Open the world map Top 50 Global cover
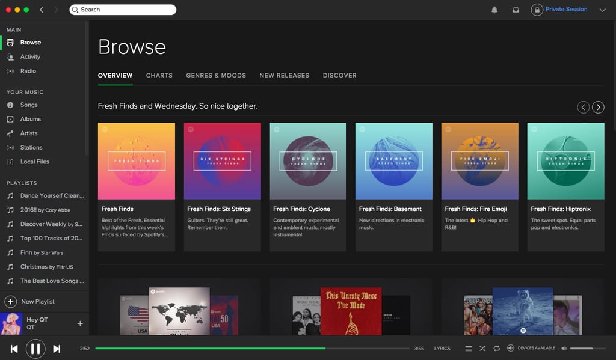 tap(179, 311)
